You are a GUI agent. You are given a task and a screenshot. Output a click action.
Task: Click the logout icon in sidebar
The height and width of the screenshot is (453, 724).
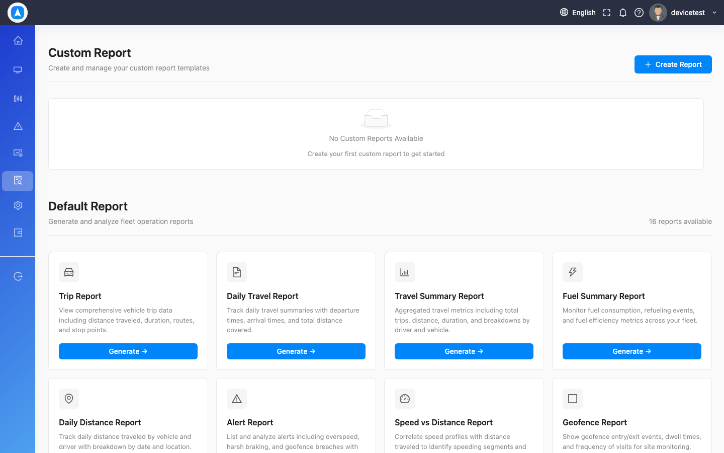point(18,276)
